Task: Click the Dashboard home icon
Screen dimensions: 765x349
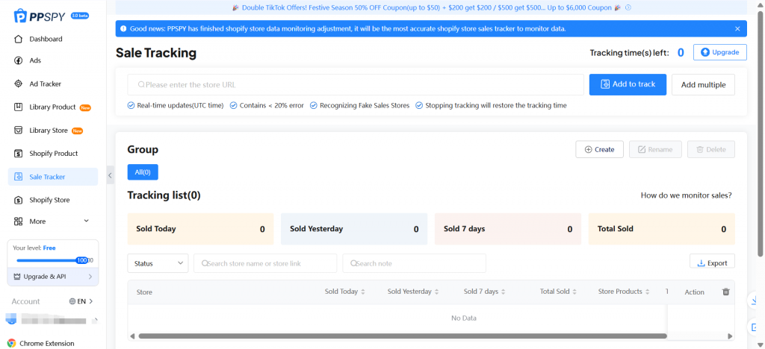Action: coord(19,39)
